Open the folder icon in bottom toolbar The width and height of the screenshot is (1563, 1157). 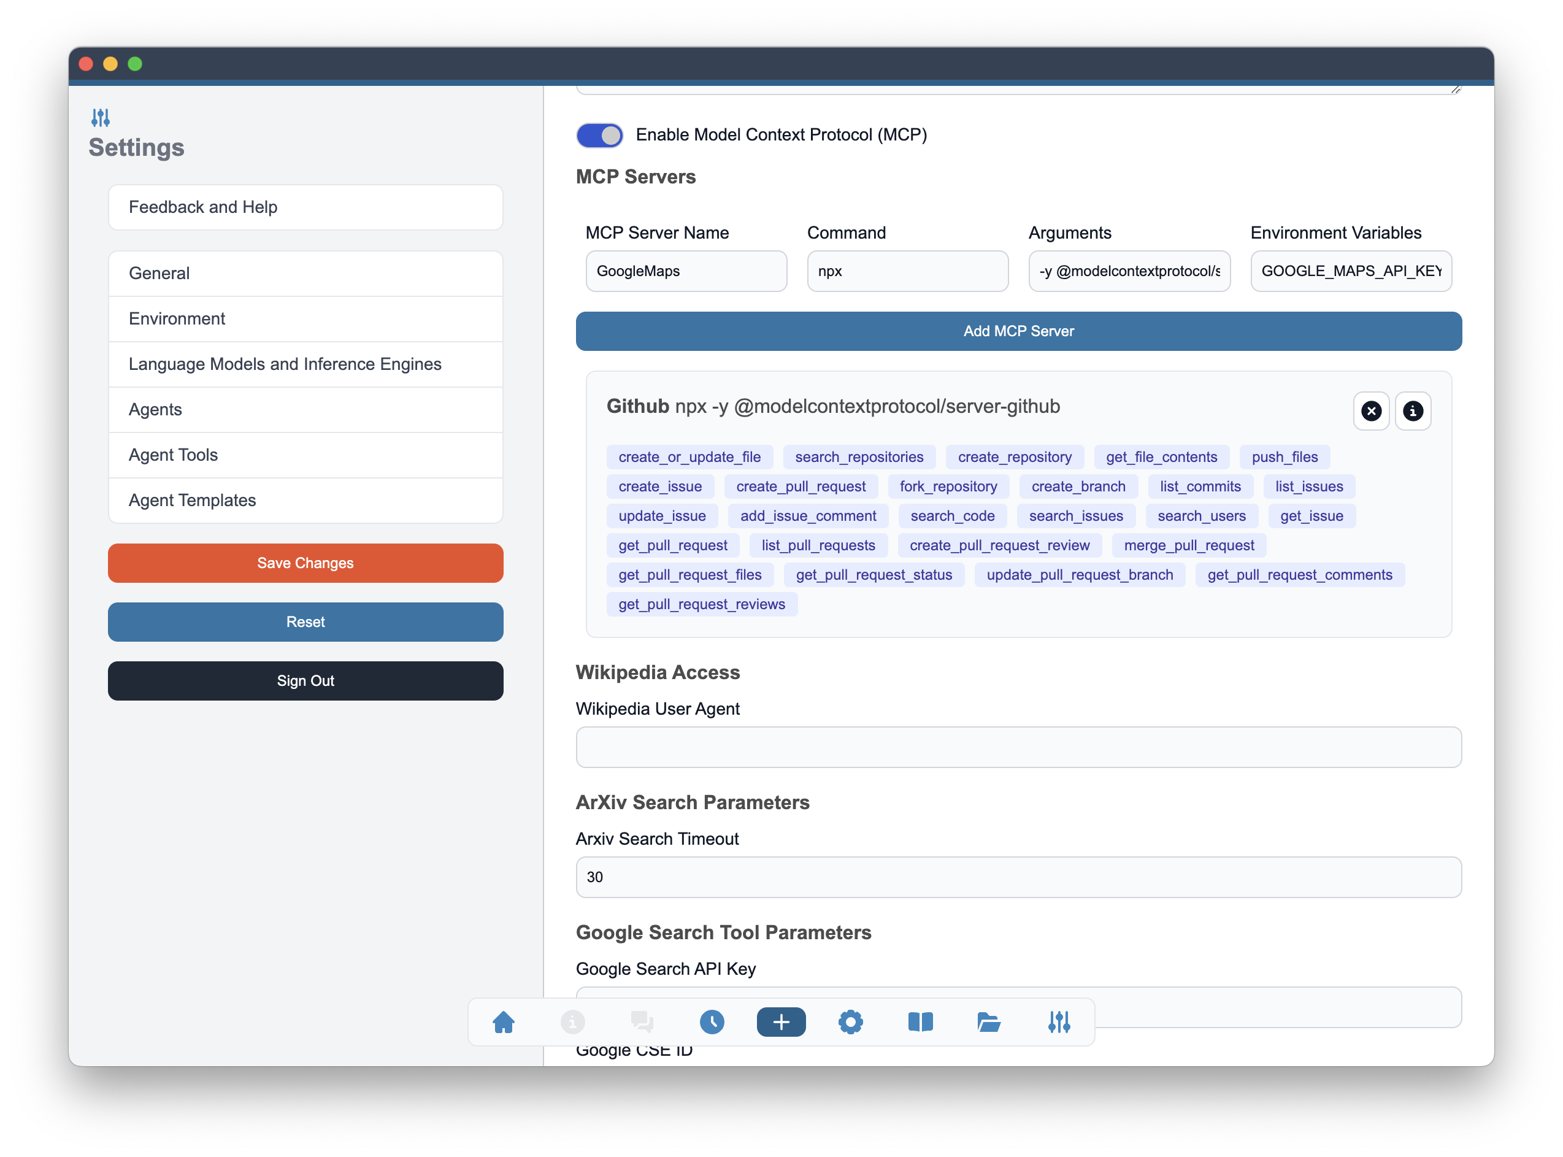point(989,1022)
